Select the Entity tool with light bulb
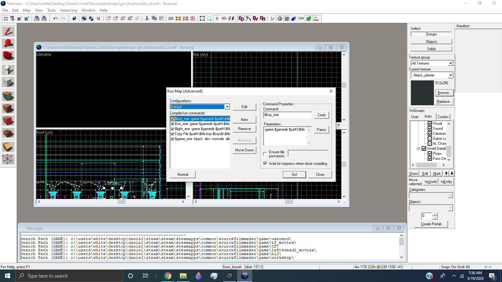 point(8,70)
